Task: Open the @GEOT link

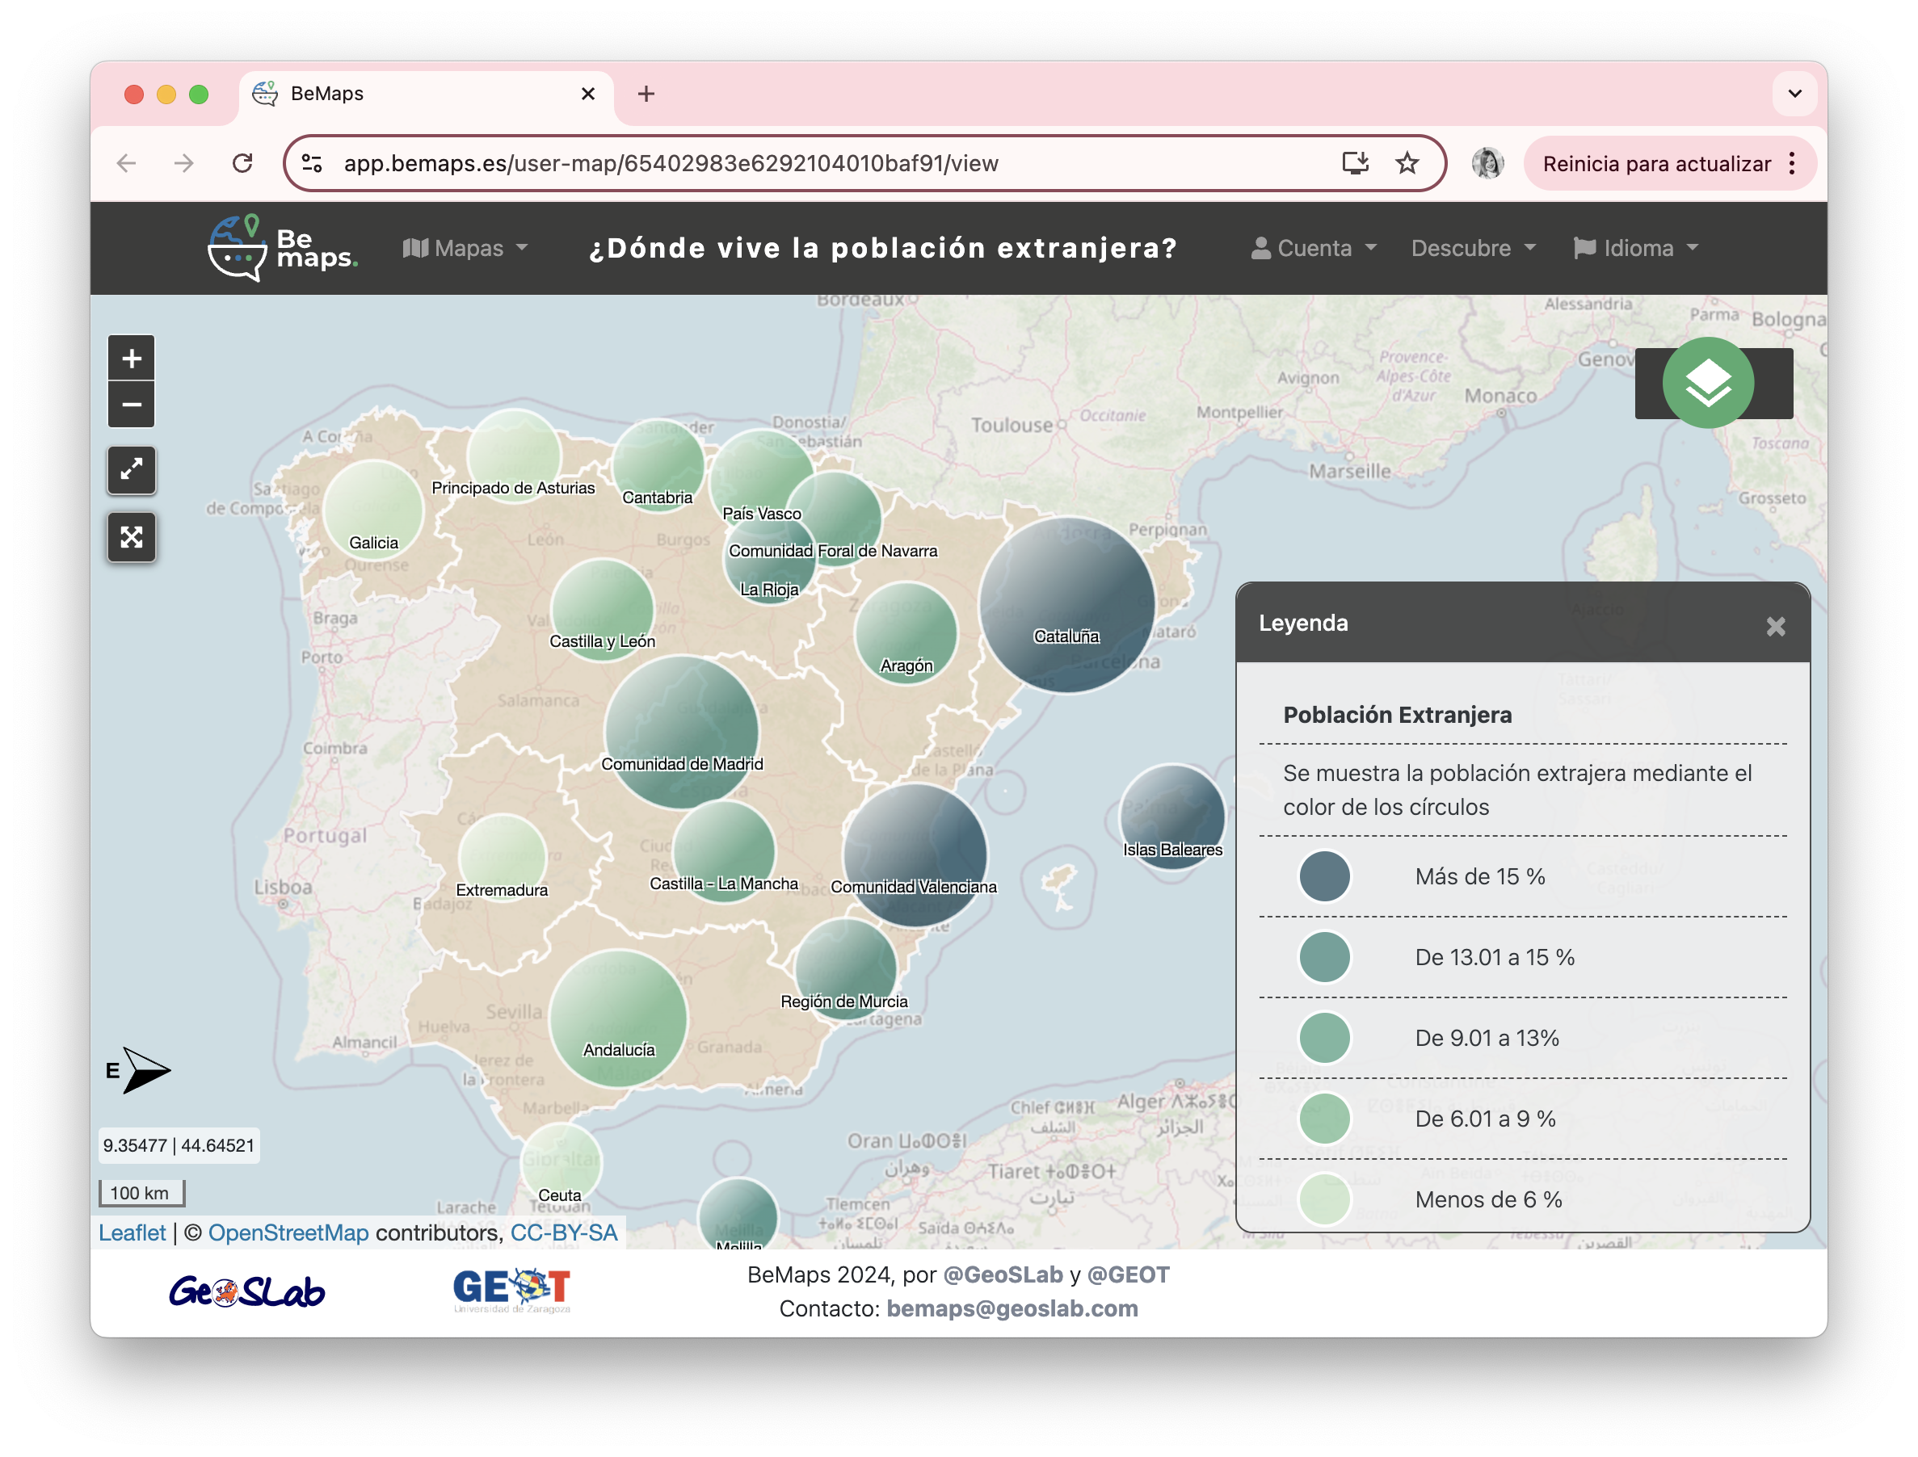Action: (x=1129, y=1274)
